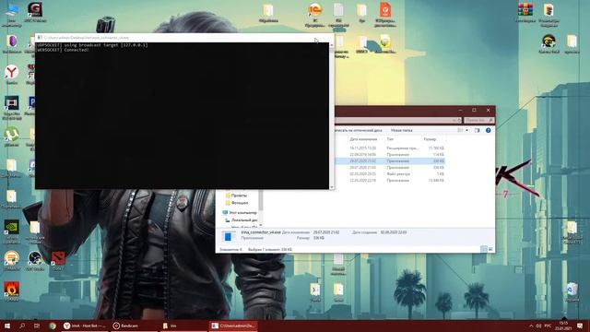The width and height of the screenshot is (590, 332).
Task: Open Фотошоп folder in navigation pane
Action: coord(237,203)
